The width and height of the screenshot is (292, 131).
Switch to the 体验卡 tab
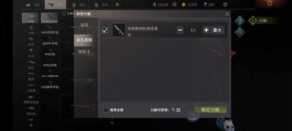coord(84,52)
